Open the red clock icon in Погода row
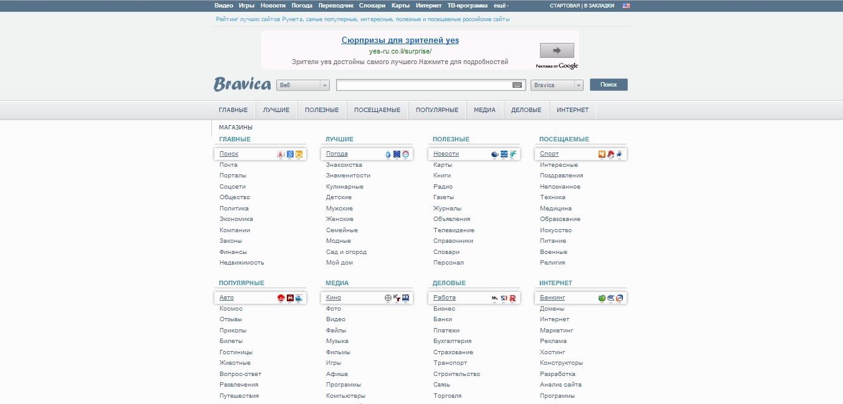The image size is (843, 404). 405,154
